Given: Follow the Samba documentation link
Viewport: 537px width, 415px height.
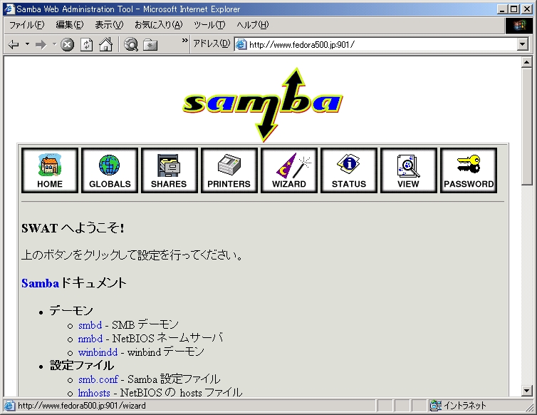Looking at the screenshot, I should tap(40, 283).
